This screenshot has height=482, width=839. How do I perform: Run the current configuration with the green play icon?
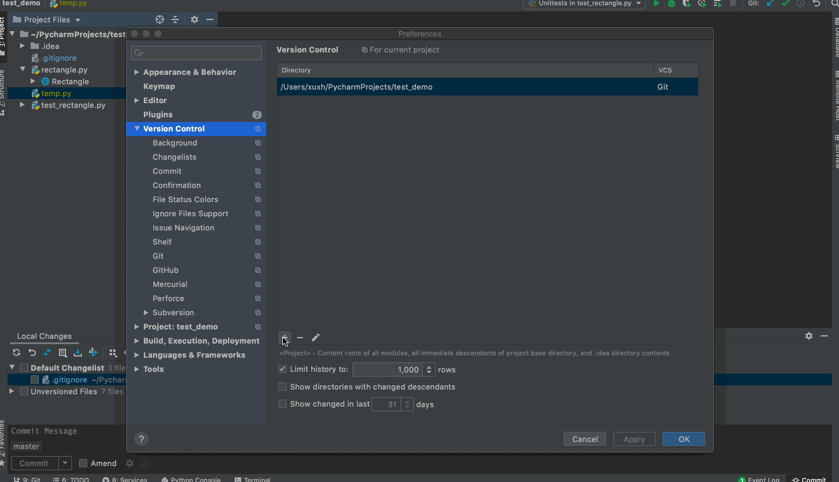pyautogui.click(x=656, y=4)
